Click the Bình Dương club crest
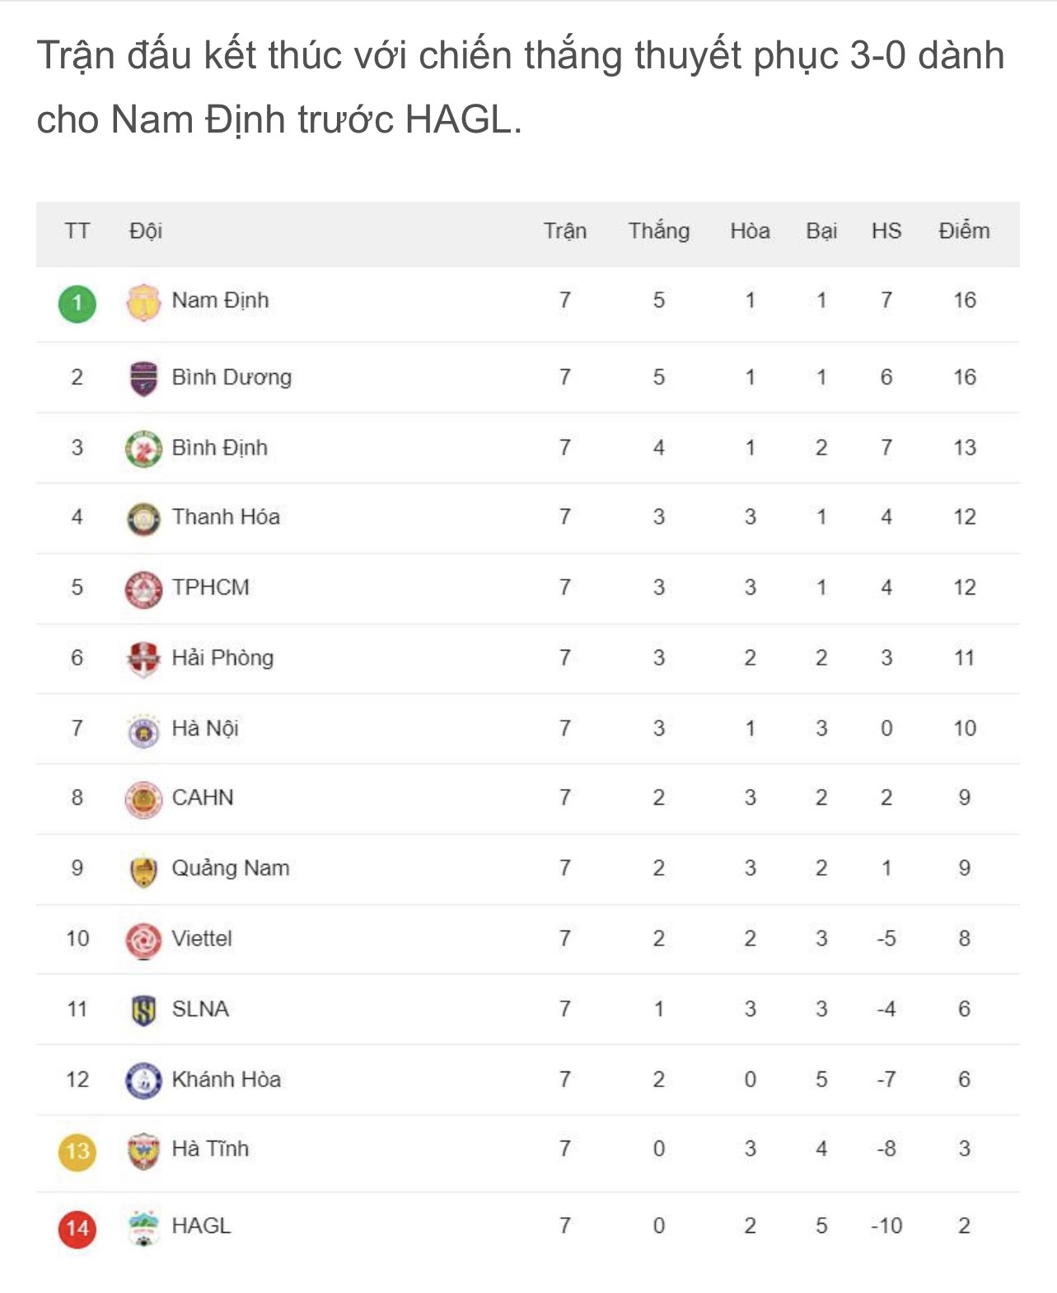The width and height of the screenshot is (1057, 1293). click(x=143, y=378)
